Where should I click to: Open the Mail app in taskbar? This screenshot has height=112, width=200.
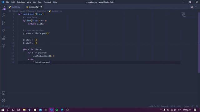(x=40, y=110)
